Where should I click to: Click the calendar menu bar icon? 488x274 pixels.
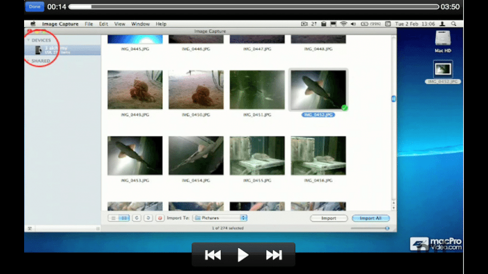click(388, 24)
